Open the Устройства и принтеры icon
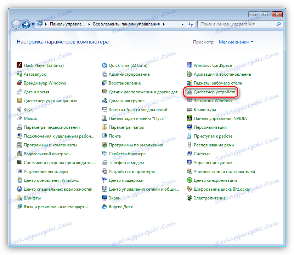 click(x=104, y=171)
